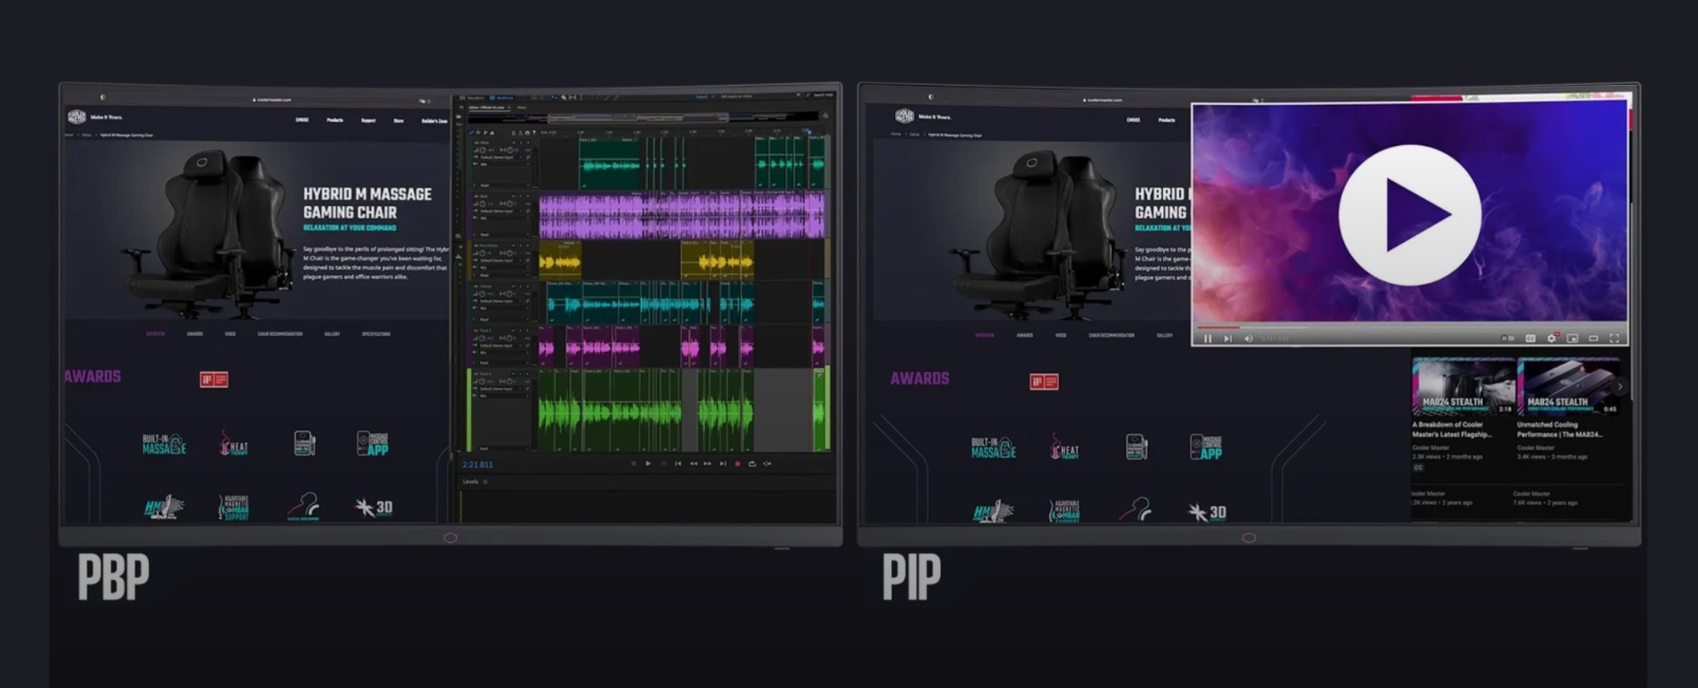This screenshot has height=688, width=1698.
Task: Click the Play button in audio editor transport
Action: 648,464
